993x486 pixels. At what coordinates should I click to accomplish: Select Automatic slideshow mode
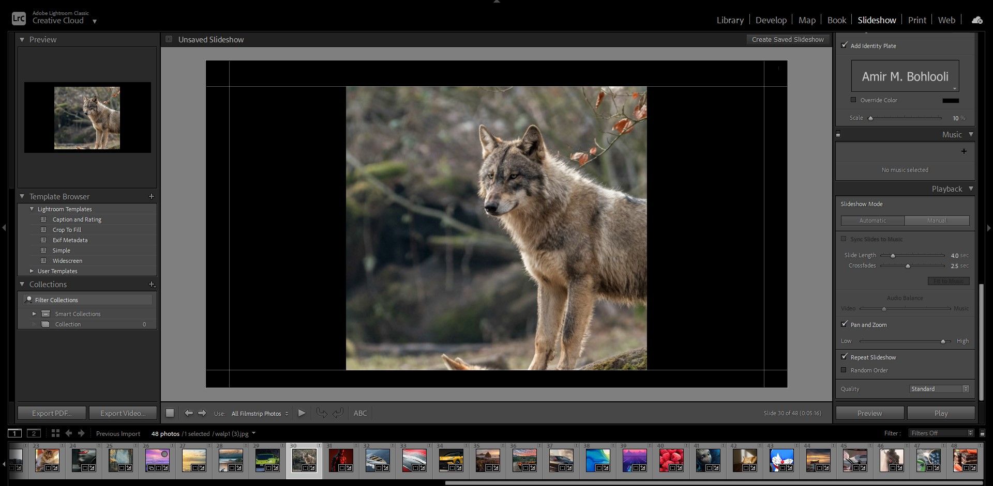pyautogui.click(x=873, y=221)
